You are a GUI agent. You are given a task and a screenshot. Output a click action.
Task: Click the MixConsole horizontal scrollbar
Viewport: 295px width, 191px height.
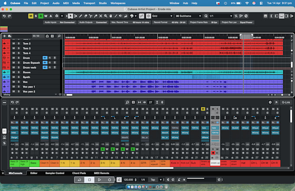[101, 168]
